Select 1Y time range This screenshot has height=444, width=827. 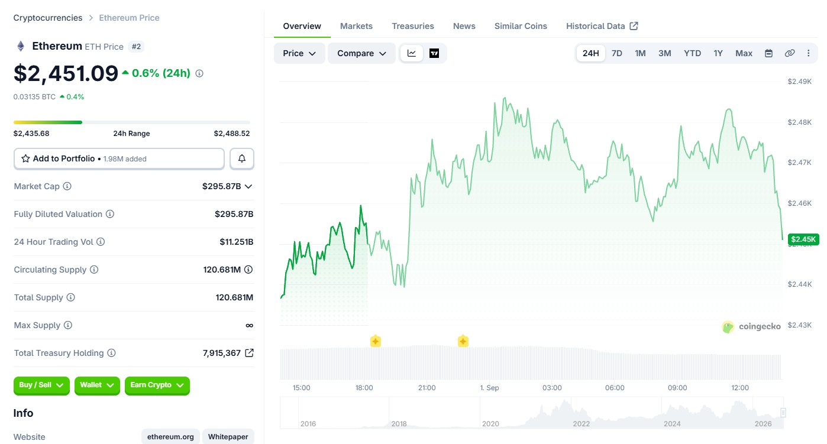pyautogui.click(x=718, y=53)
